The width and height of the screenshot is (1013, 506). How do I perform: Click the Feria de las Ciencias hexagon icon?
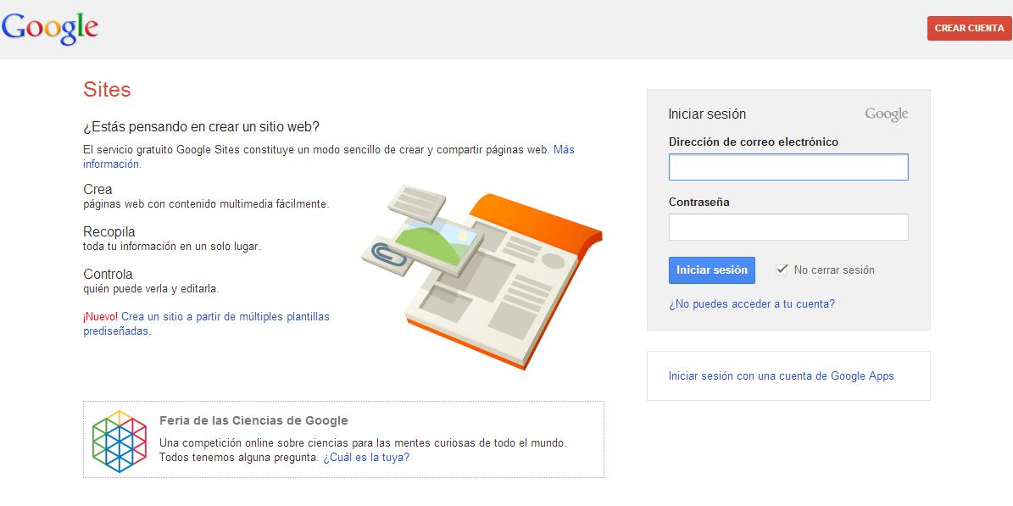click(x=120, y=442)
